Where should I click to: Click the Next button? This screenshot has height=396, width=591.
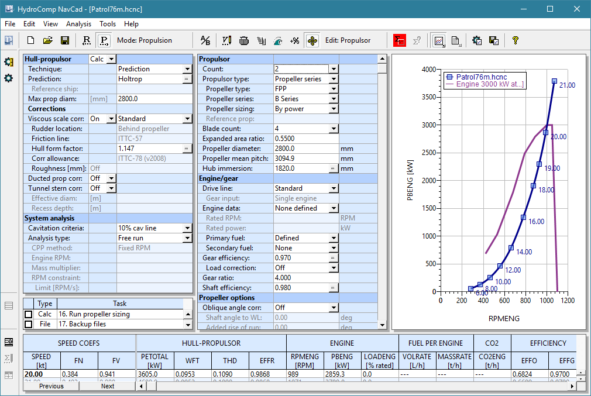pyautogui.click(x=108, y=386)
